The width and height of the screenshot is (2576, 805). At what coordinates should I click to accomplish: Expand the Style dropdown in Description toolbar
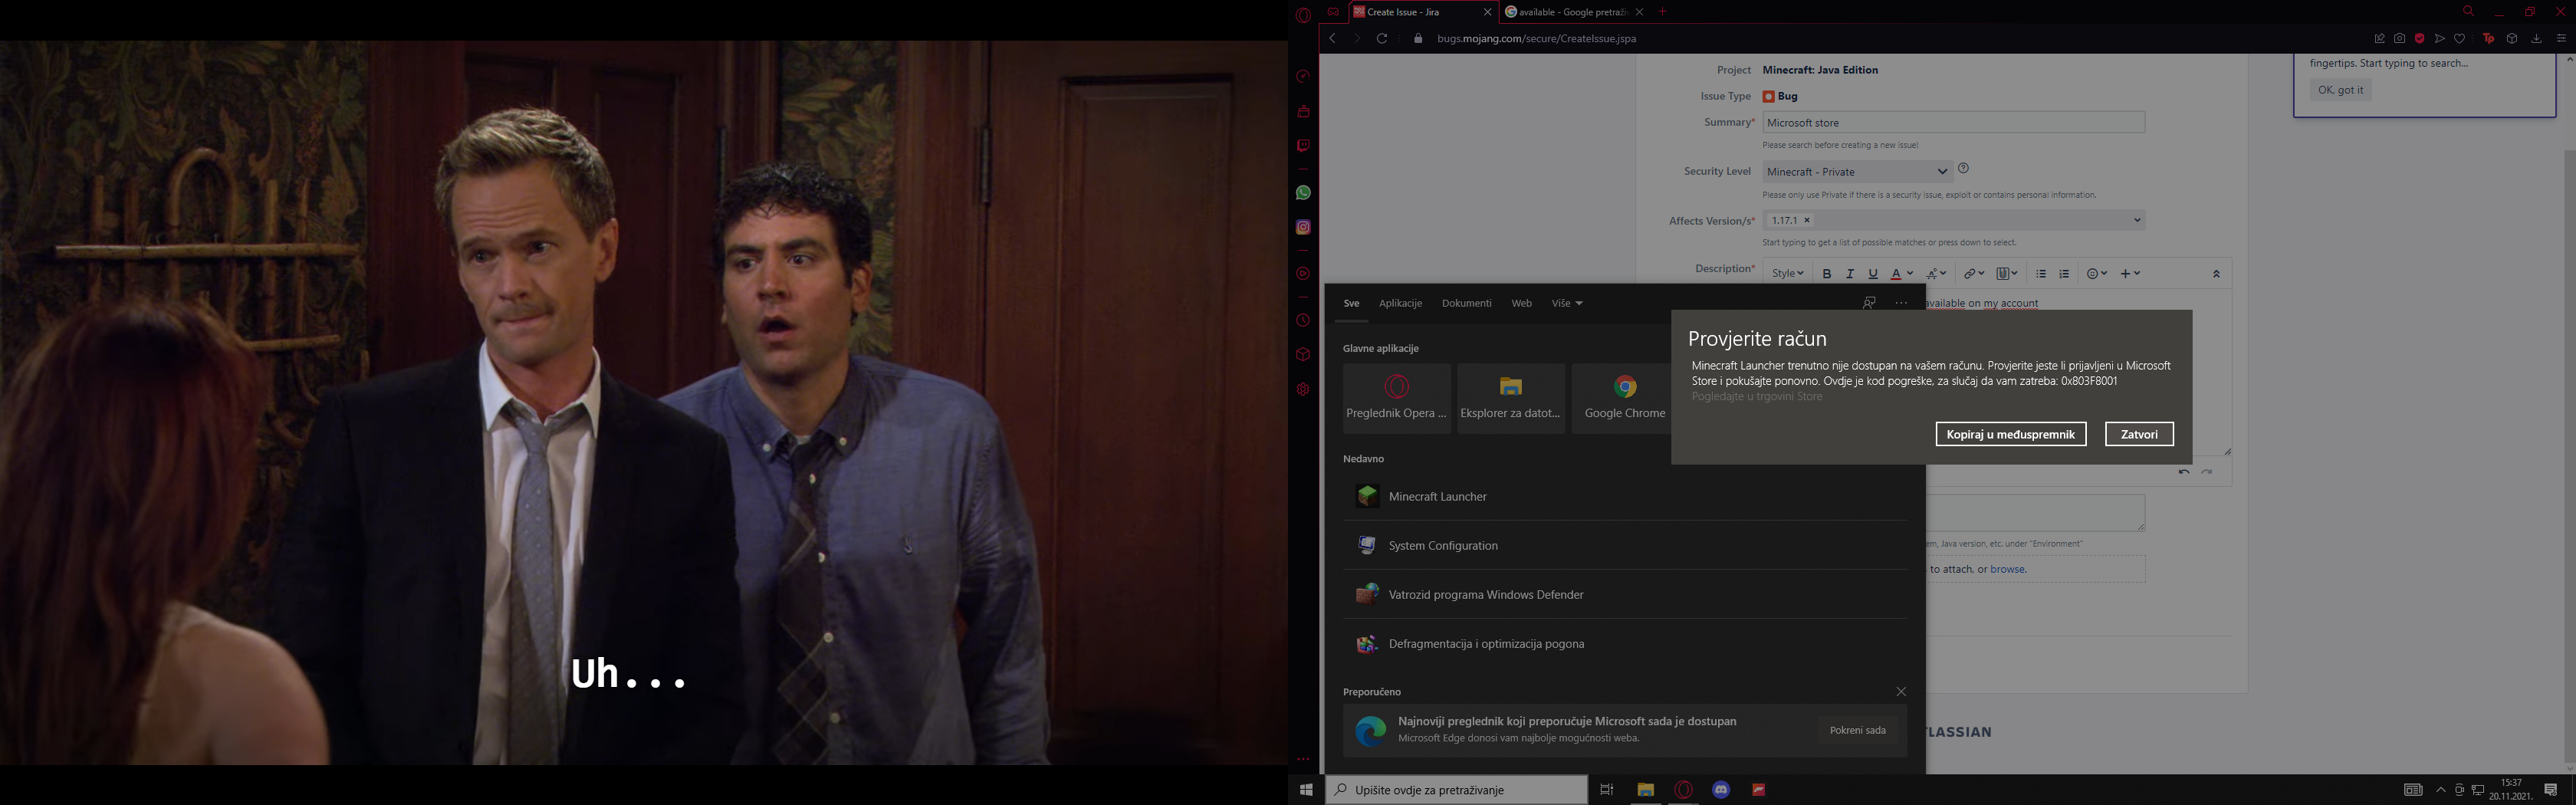point(1788,274)
